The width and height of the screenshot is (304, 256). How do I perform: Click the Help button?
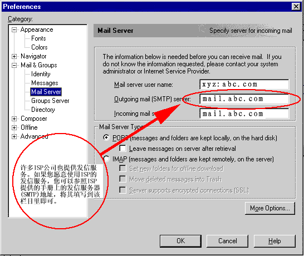click(274, 241)
